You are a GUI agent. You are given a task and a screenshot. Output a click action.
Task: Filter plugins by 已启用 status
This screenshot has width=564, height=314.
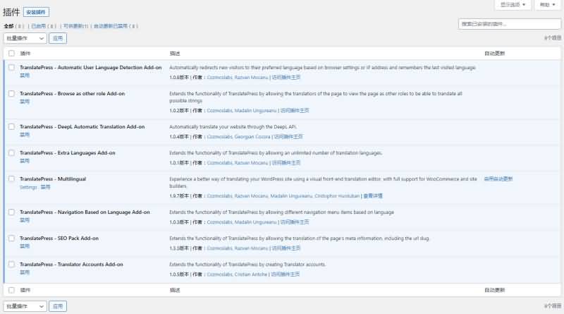(39, 26)
